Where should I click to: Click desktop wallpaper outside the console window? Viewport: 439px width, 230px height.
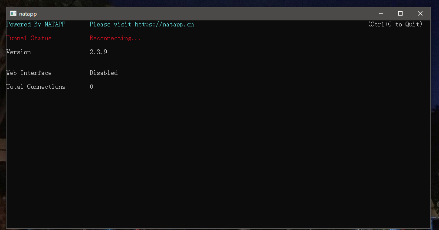(x=435, y=84)
